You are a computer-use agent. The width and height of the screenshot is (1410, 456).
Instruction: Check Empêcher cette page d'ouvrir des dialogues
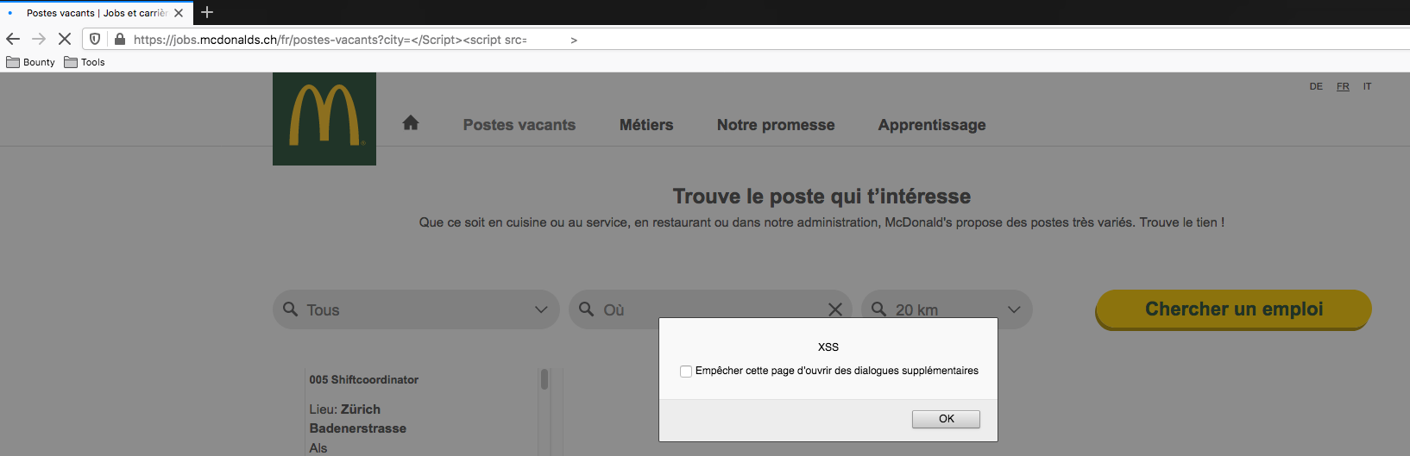686,372
